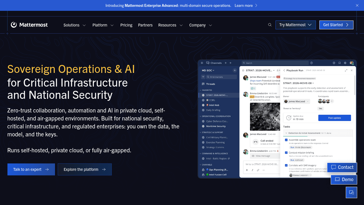Open the settings gear in app preview
The width and height of the screenshot is (364, 205).
pyautogui.click(x=345, y=63)
